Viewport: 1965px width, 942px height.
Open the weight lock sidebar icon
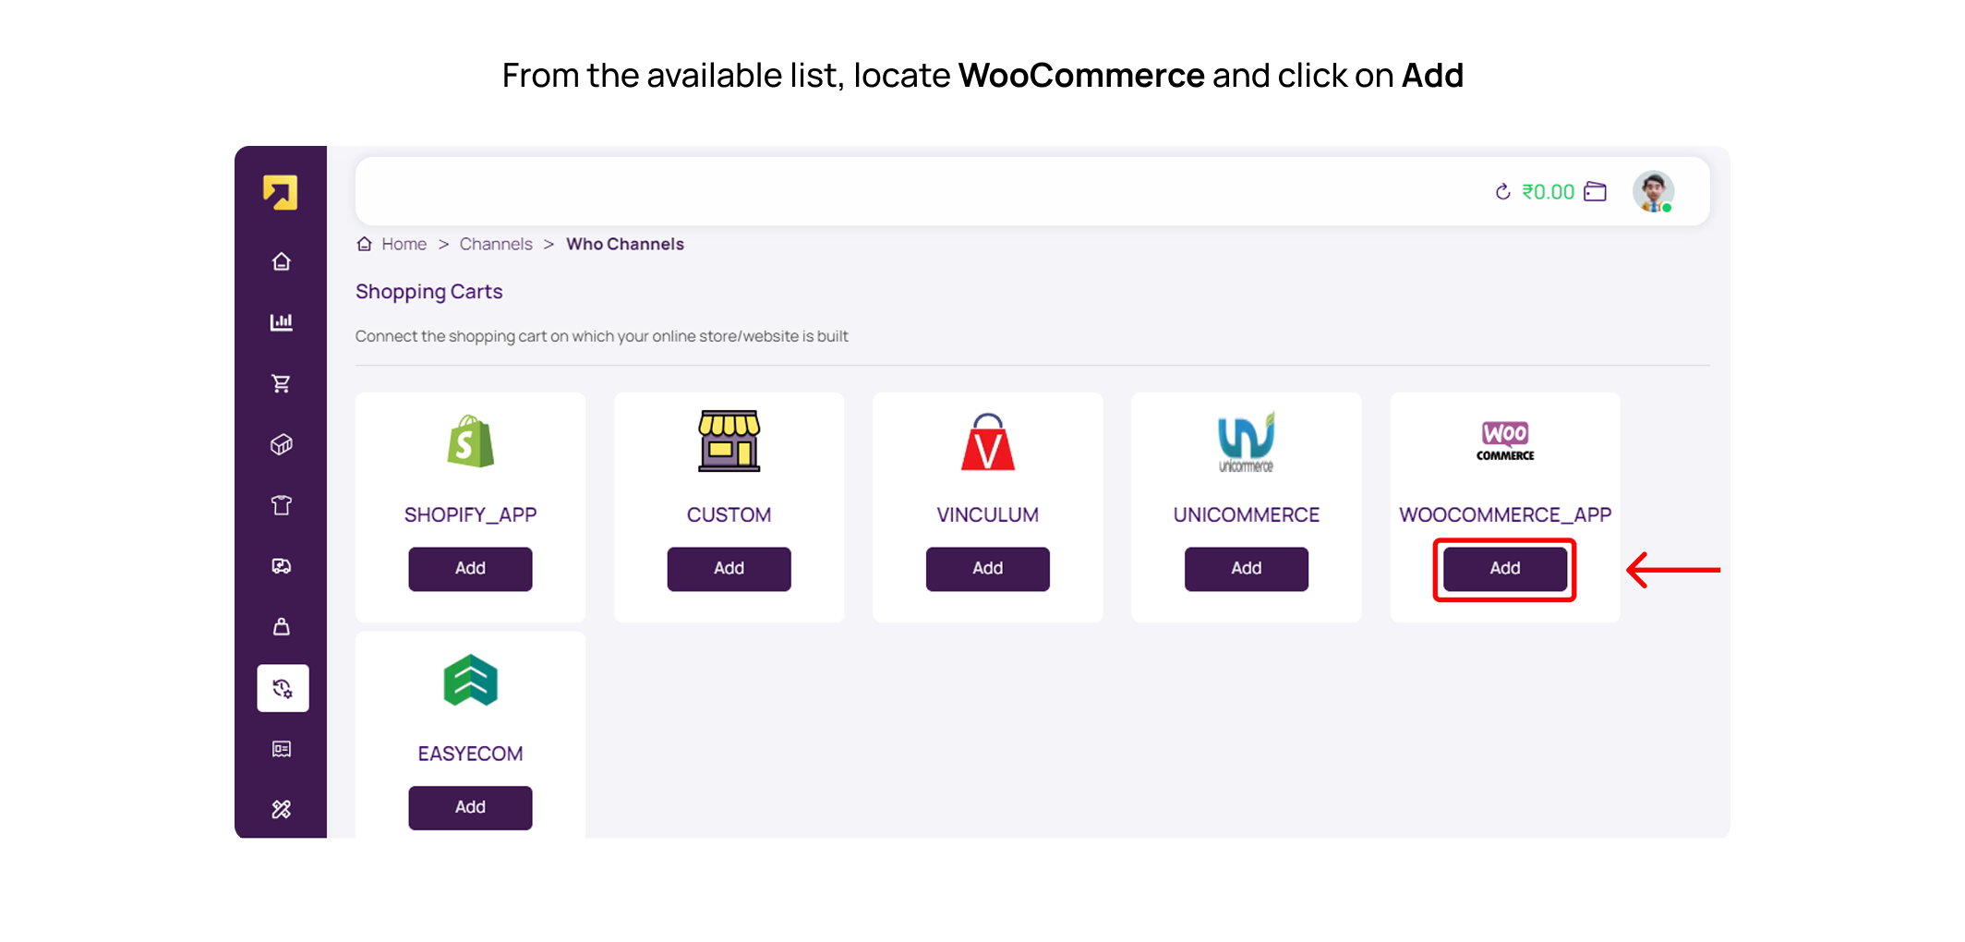pyautogui.click(x=282, y=627)
